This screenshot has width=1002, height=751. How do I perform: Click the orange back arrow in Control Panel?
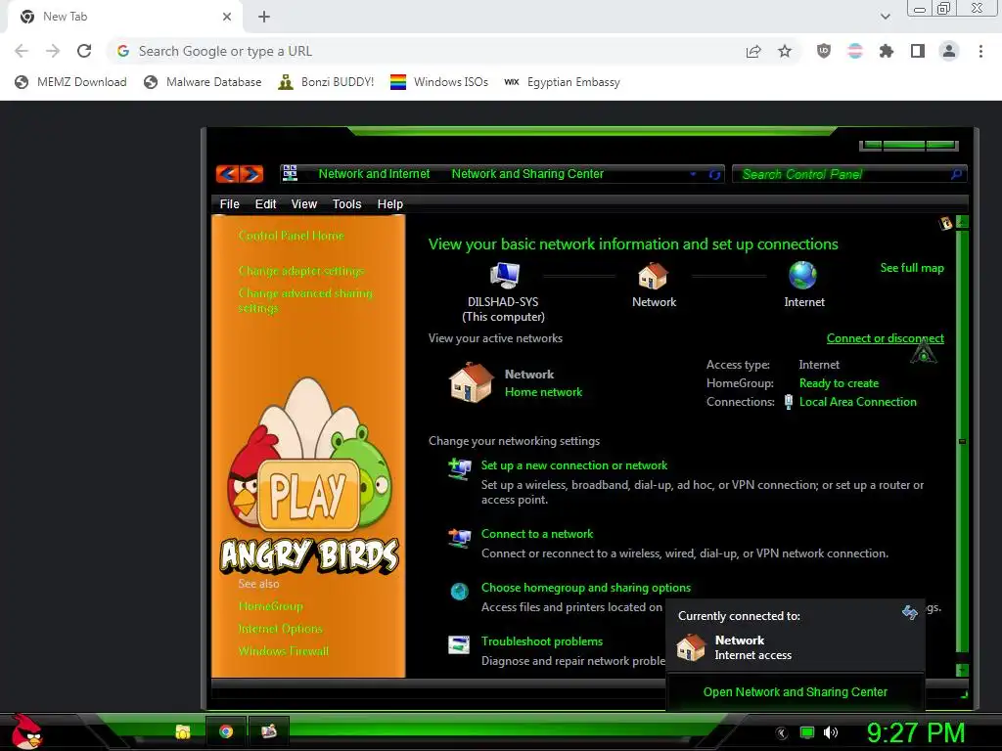(x=227, y=174)
